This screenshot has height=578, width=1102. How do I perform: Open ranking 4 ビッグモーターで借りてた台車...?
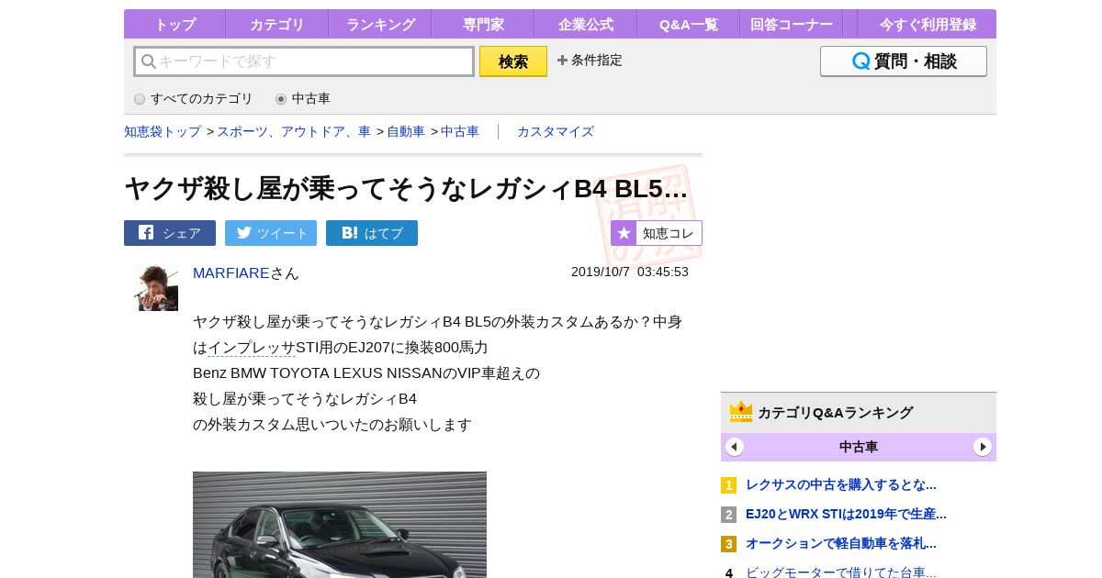[841, 572]
